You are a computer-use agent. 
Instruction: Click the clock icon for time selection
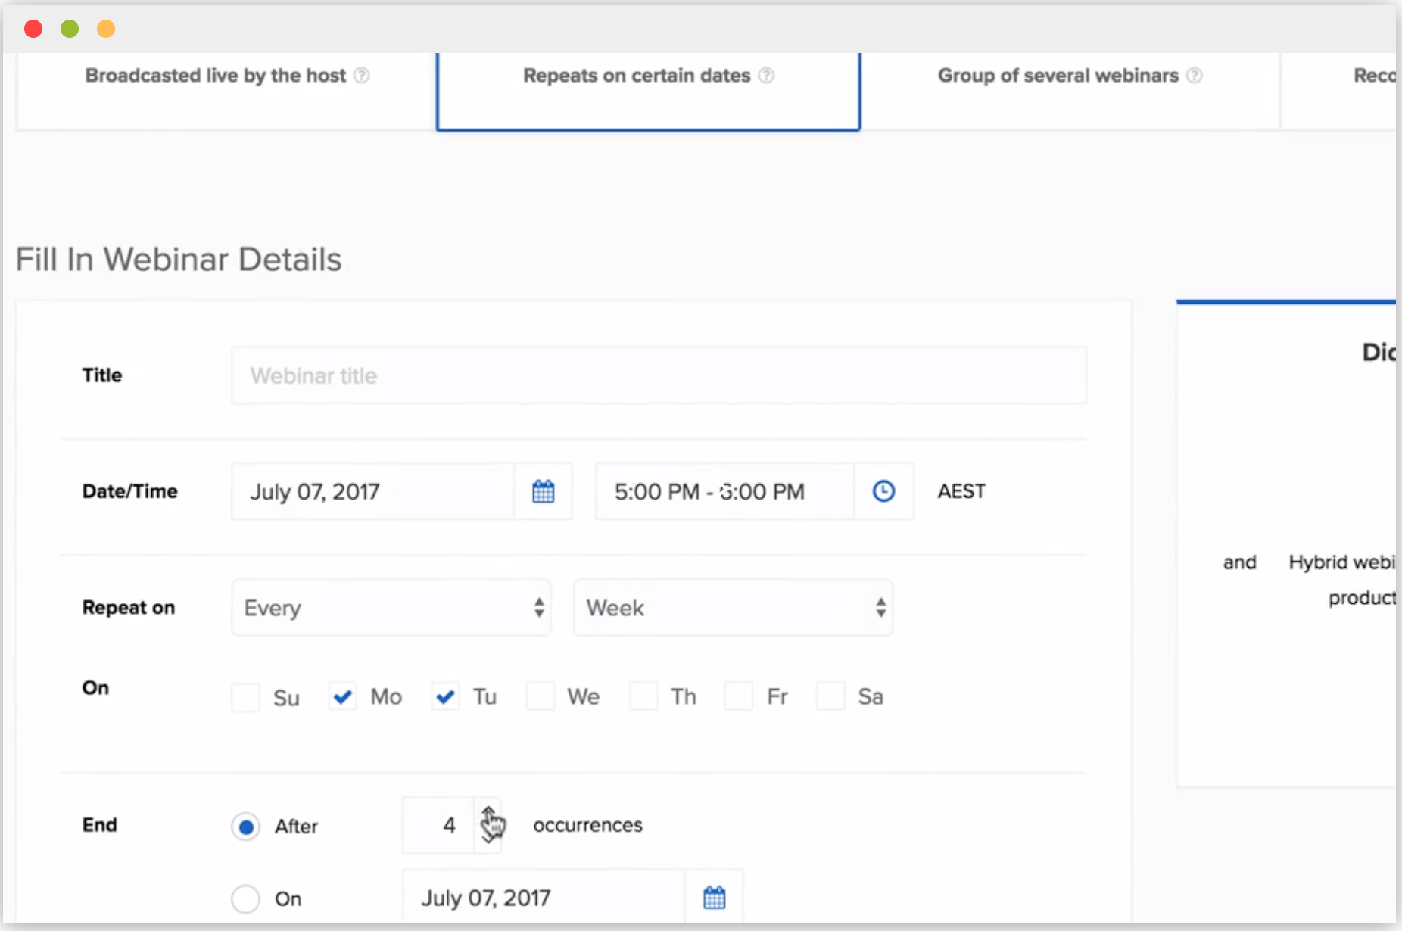click(883, 491)
